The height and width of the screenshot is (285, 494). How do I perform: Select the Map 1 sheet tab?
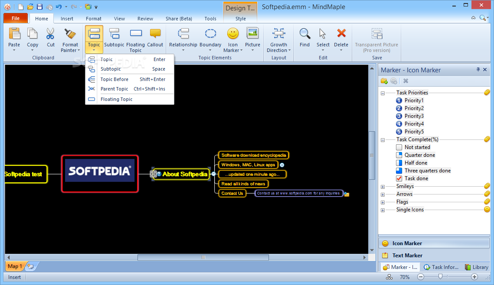pos(14,266)
